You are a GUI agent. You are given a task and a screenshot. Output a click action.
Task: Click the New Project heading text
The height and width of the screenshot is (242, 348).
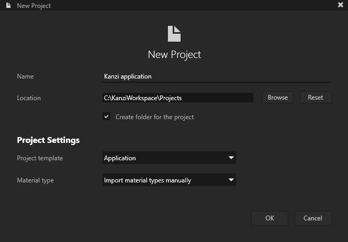coord(174,55)
